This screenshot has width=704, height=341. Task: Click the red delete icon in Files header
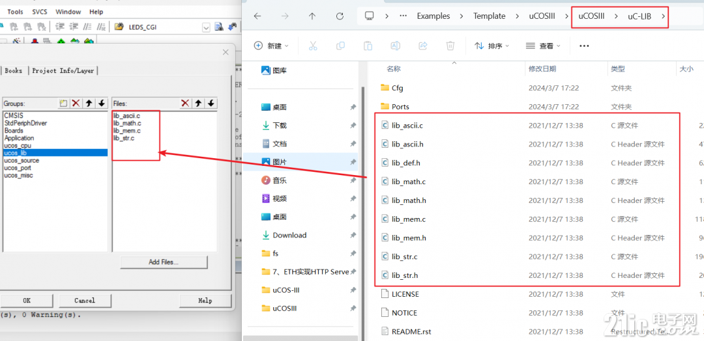click(x=185, y=103)
